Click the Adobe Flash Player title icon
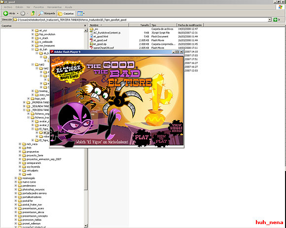 coord(52,52)
